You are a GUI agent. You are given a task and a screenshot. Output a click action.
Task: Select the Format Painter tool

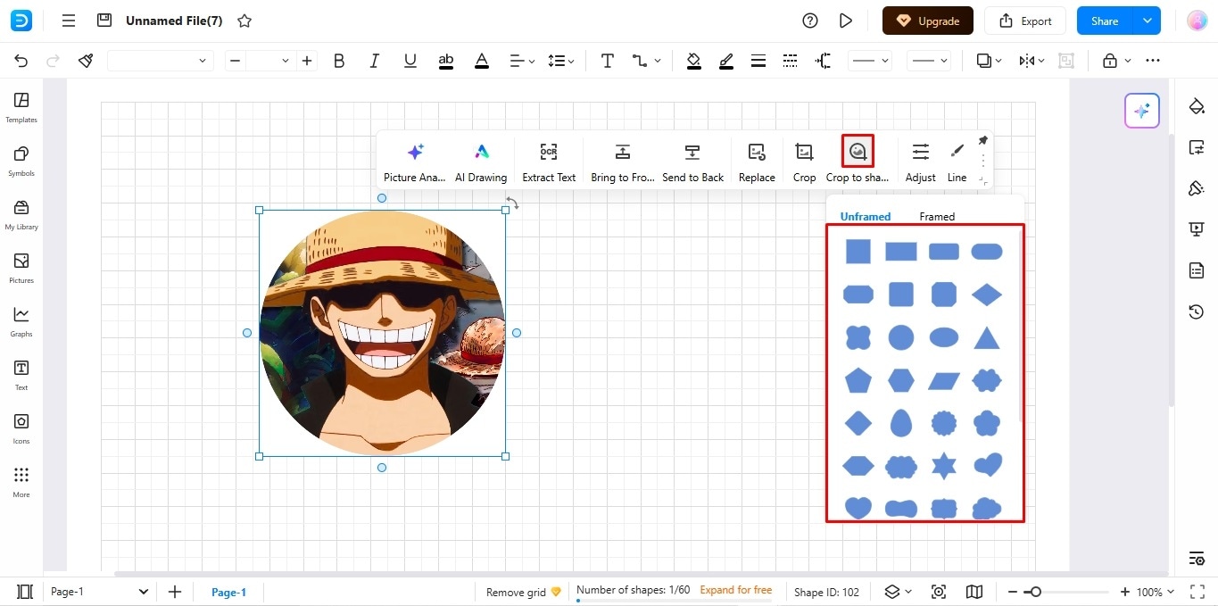(x=86, y=61)
